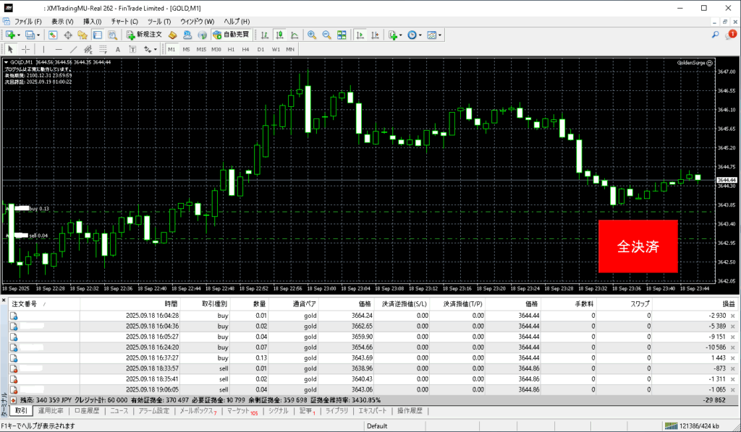Image resolution: width=741 pixels, height=432 pixels.
Task: Select the crosshair cursor tool
Action: (x=25, y=49)
